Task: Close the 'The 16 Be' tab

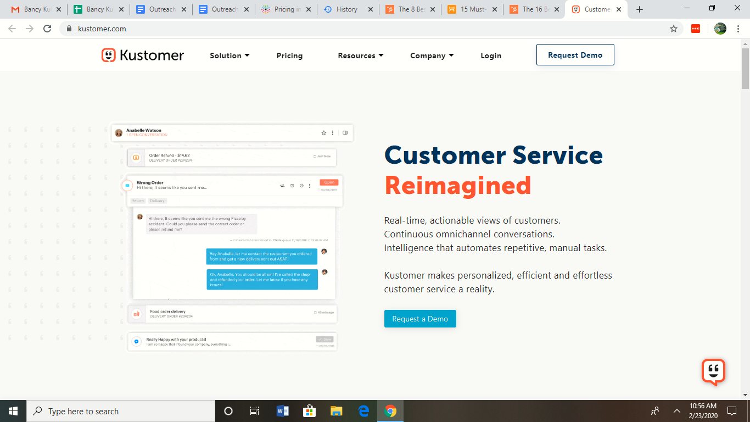Action: pyautogui.click(x=557, y=9)
